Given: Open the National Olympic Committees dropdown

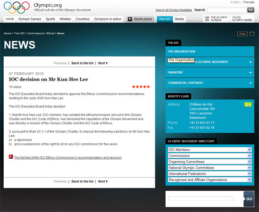Looking at the screenshot, I should pyautogui.click(x=210, y=168).
